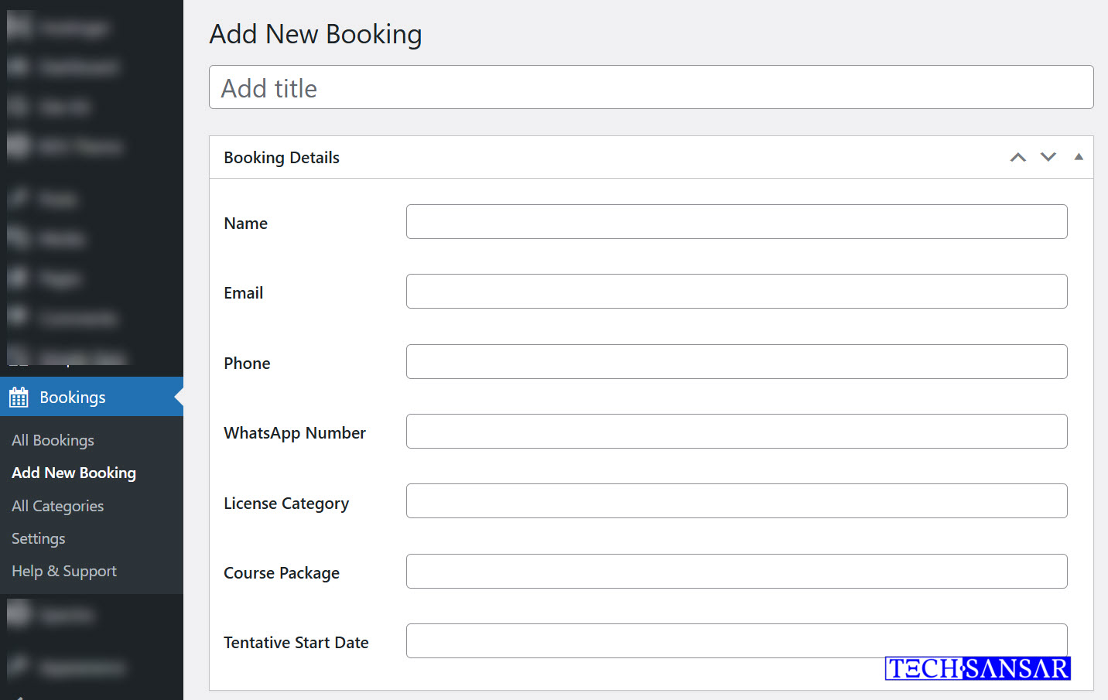This screenshot has width=1108, height=700.
Task: Open Help & Support
Action: (63, 571)
